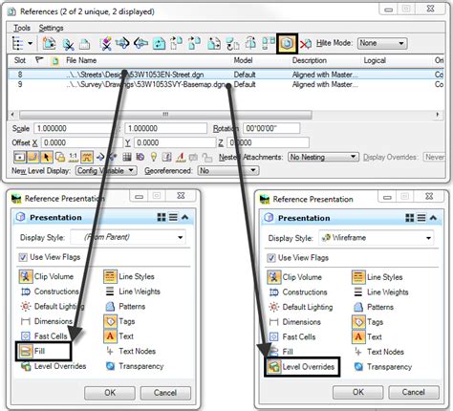Switch to icon grid view in Wireframe window

tap(409, 218)
